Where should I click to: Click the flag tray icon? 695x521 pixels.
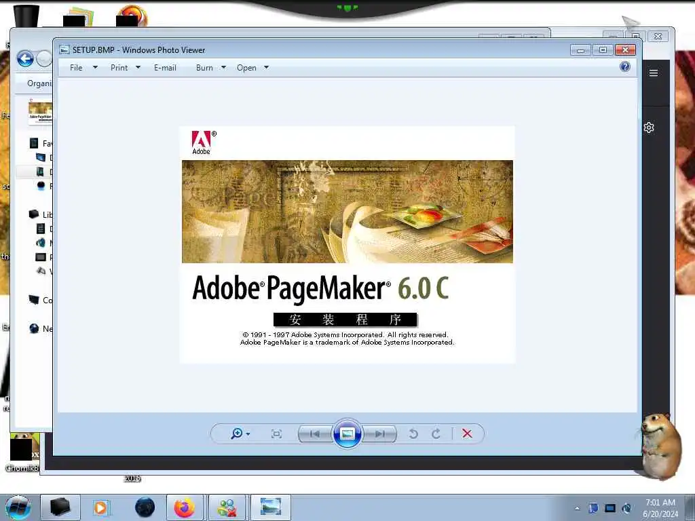[x=593, y=508]
